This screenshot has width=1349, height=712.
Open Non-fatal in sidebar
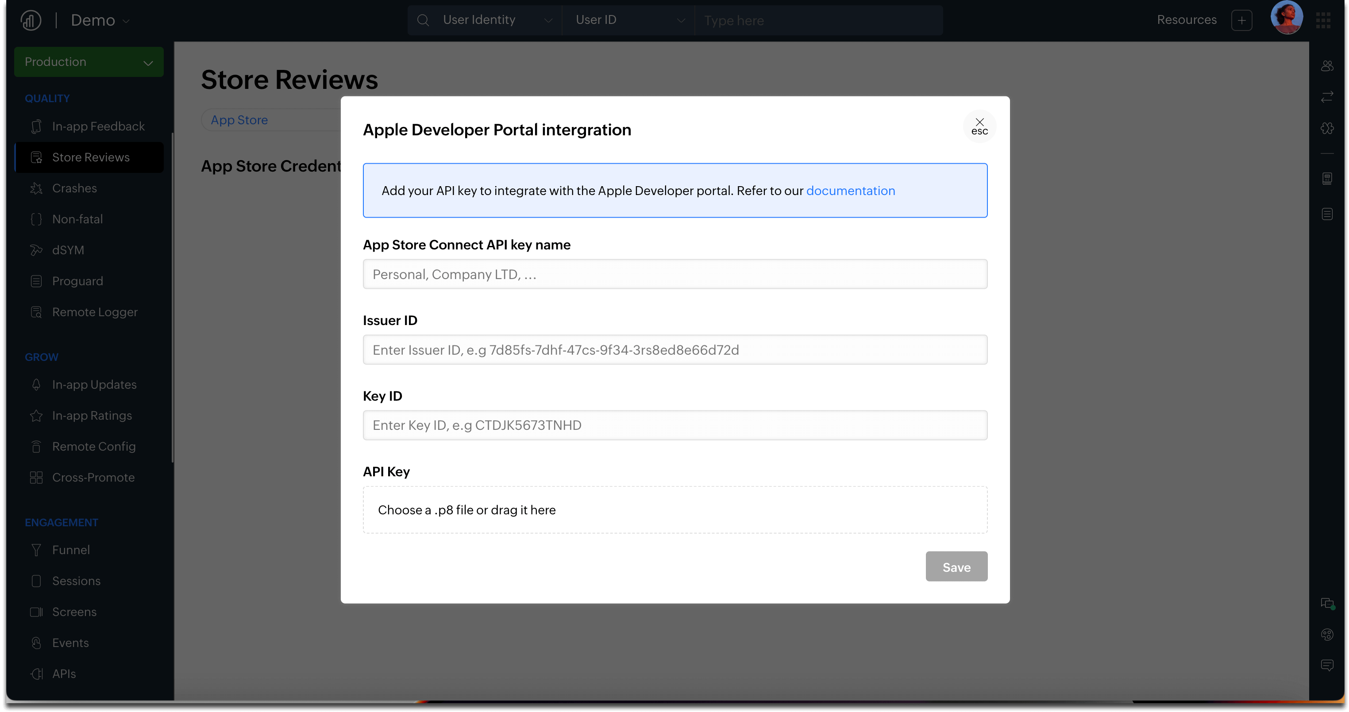[89, 219]
